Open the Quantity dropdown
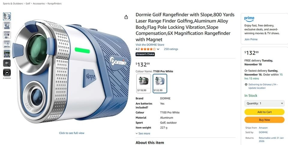 [264, 103]
